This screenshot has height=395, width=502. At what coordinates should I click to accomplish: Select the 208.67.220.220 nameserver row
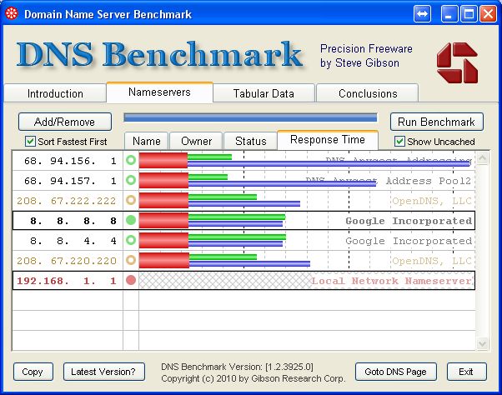pos(67,260)
